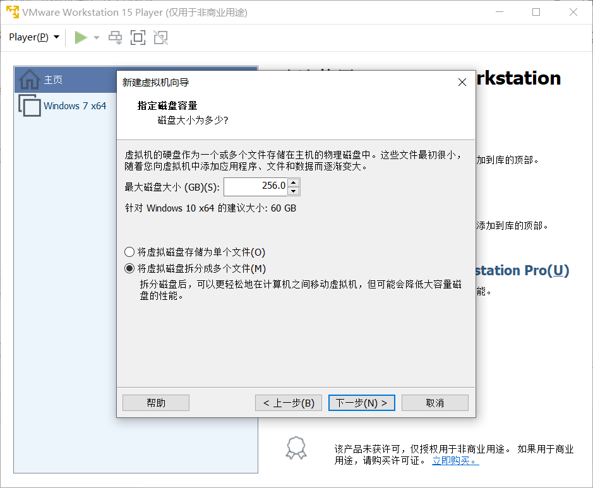The height and width of the screenshot is (488, 593).
Task: Select 将虚拟磁盘拆分成多个文件(M) option
Action: [x=195, y=268]
